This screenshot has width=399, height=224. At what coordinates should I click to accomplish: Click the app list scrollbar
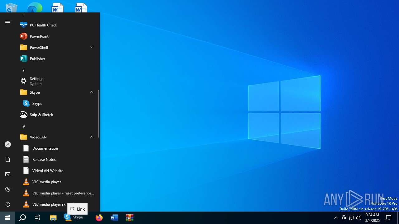(99, 114)
